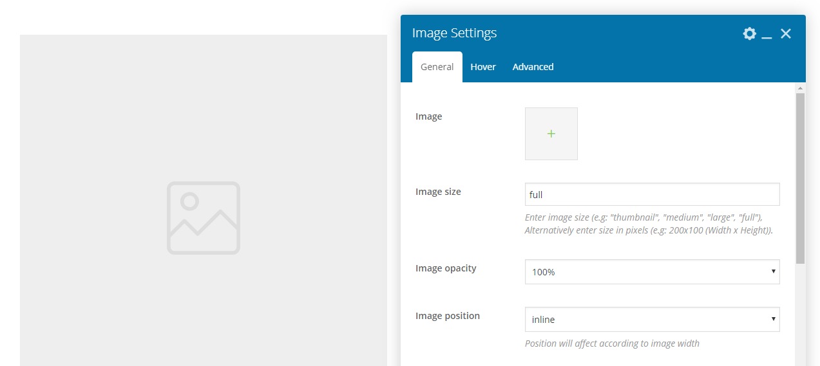Click the green plus to add image
820x366 pixels.
pos(551,134)
